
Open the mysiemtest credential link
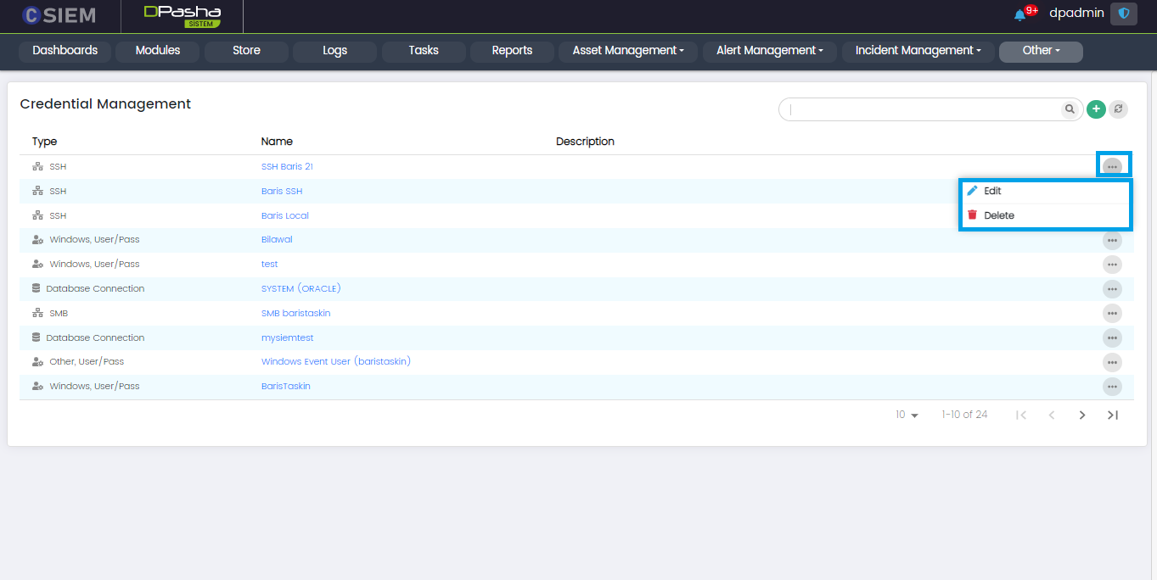coord(287,338)
